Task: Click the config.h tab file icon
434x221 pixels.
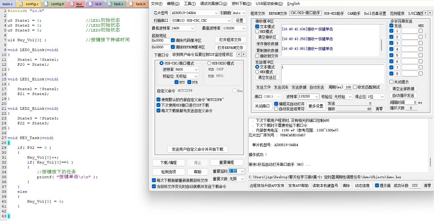Action: [x=46, y=4]
